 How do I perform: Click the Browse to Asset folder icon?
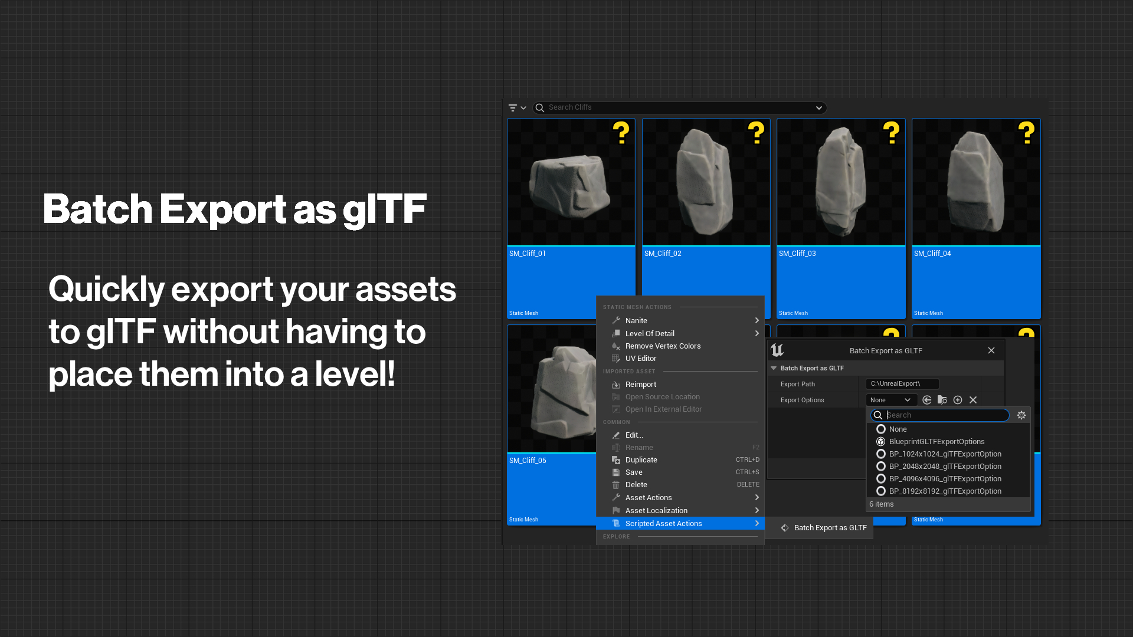pos(942,399)
